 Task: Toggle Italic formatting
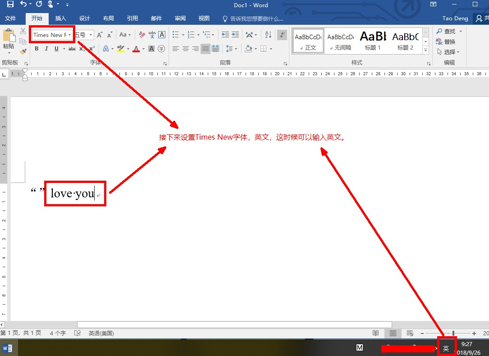coord(46,49)
